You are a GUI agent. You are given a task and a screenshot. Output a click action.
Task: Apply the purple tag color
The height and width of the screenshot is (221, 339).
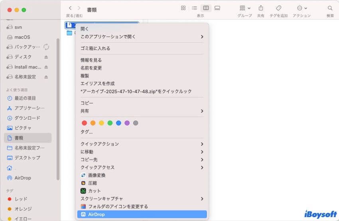(127, 123)
